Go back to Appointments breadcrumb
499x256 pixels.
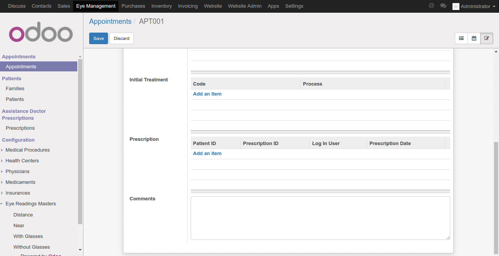(x=110, y=21)
